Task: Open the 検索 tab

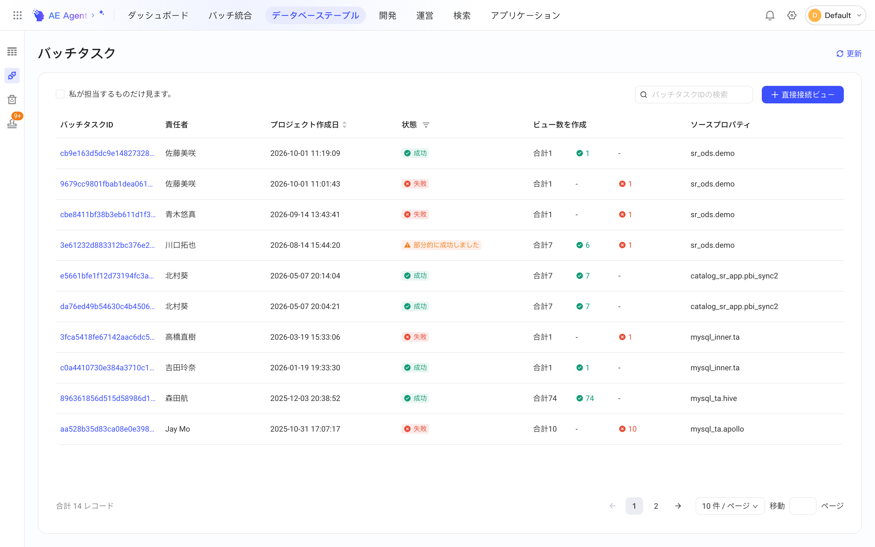Action: point(462,15)
